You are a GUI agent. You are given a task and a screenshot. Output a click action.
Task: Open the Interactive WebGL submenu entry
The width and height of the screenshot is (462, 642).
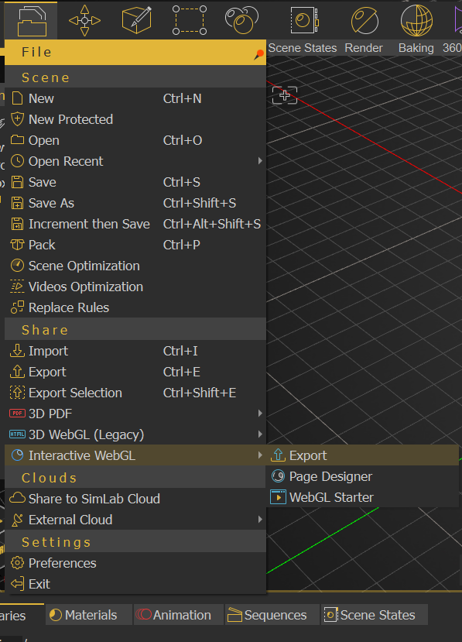[135, 455]
